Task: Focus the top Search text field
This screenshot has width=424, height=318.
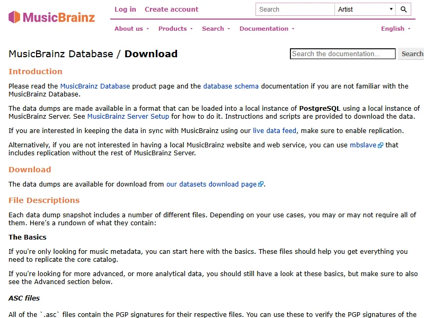Action: tap(295, 10)
